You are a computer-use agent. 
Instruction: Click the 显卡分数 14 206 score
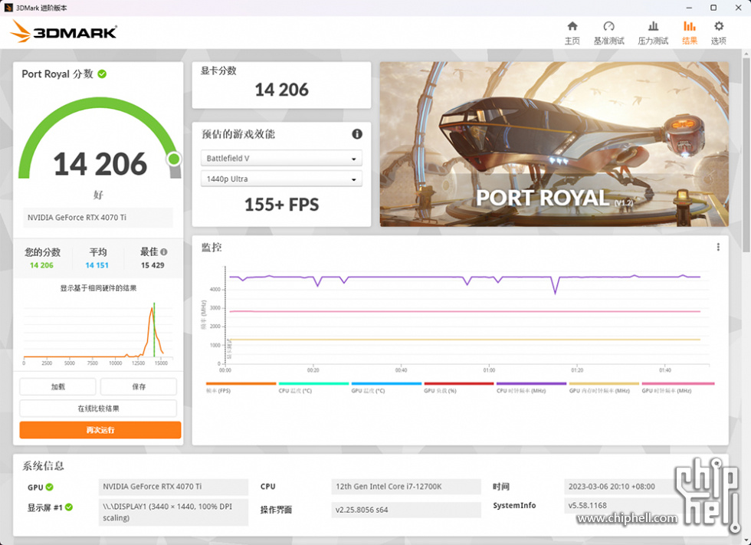click(x=282, y=90)
